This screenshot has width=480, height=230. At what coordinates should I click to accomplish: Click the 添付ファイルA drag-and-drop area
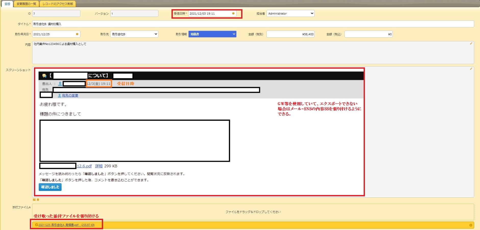(253, 212)
